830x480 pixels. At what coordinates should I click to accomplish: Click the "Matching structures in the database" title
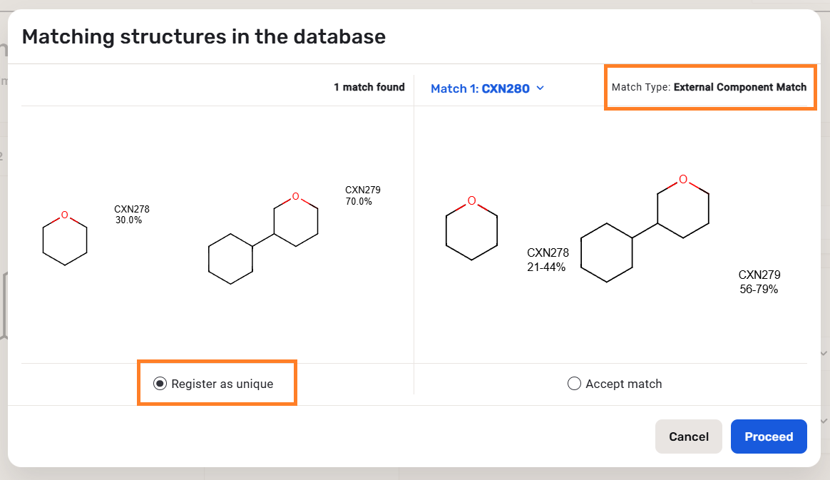tap(204, 36)
